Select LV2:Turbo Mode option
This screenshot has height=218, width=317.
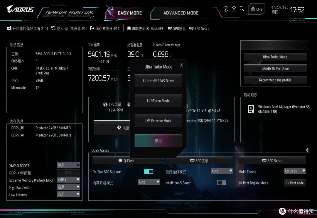pyautogui.click(x=158, y=101)
